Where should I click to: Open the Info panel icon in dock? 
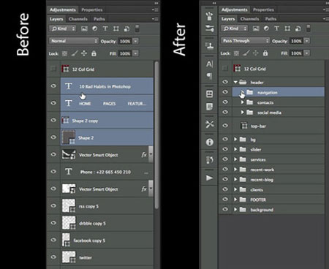pyautogui.click(x=209, y=142)
